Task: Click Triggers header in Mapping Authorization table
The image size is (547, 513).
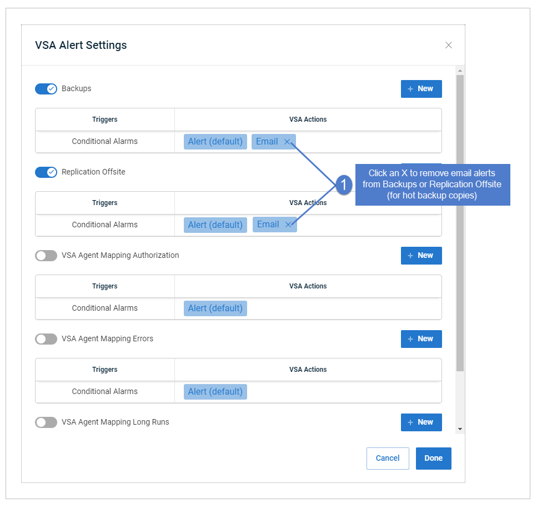Action: click(x=104, y=286)
